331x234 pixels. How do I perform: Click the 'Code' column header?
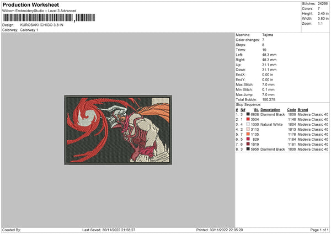pos(291,110)
